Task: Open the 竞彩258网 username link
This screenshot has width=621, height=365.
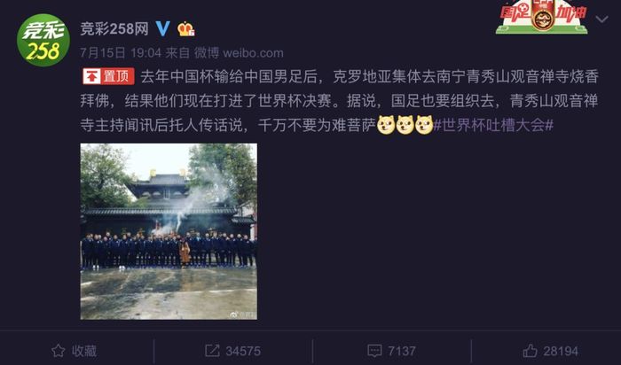Action: (x=114, y=29)
